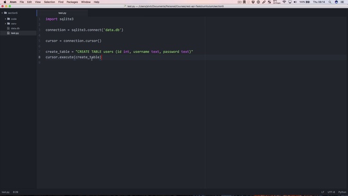Expand the venv folder arrow
The image size is (348, 196).
[5, 23]
